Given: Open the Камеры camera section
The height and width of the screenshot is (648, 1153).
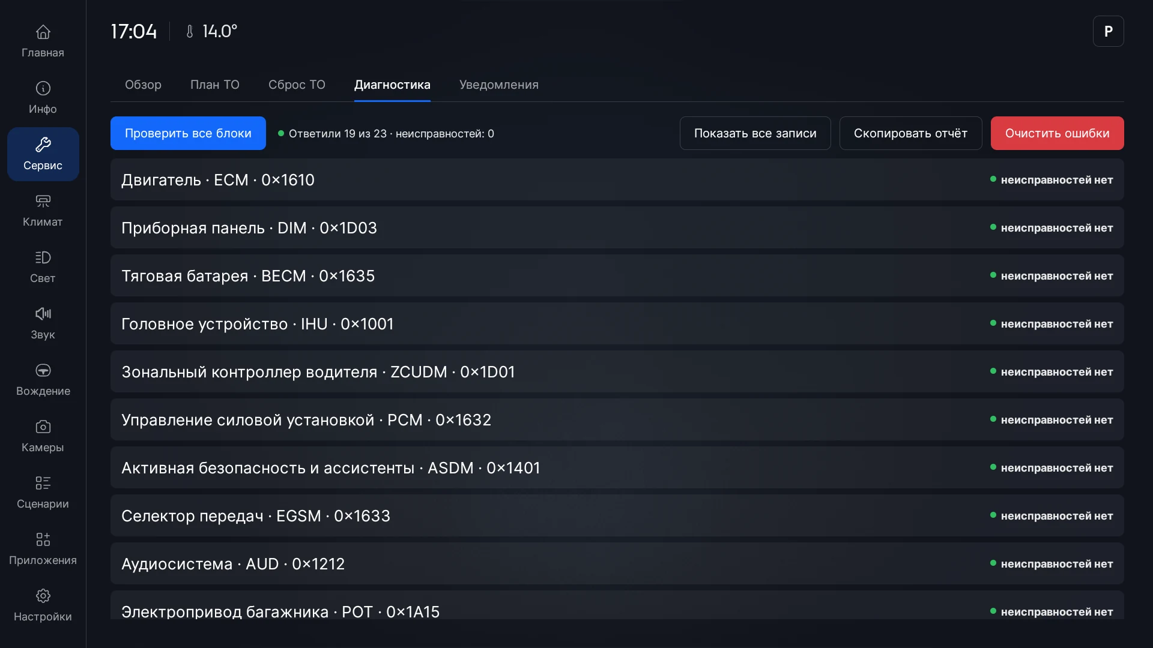Looking at the screenshot, I should pyautogui.click(x=43, y=436).
